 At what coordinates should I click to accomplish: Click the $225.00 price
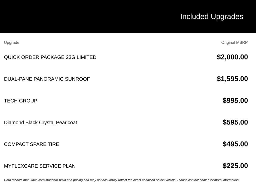tap(235, 166)
